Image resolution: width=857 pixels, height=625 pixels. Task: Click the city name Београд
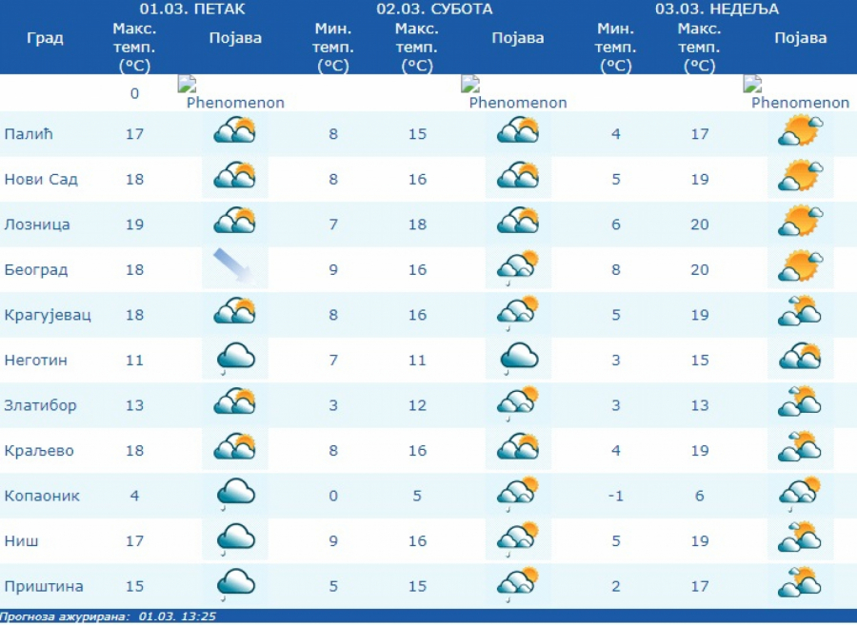[x=36, y=270]
